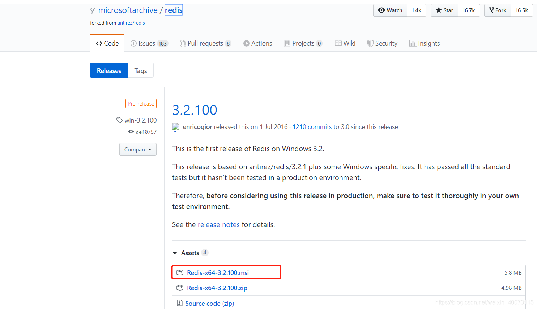Open the Actions tab
Viewport: 537px width, 309px height.
[257, 43]
